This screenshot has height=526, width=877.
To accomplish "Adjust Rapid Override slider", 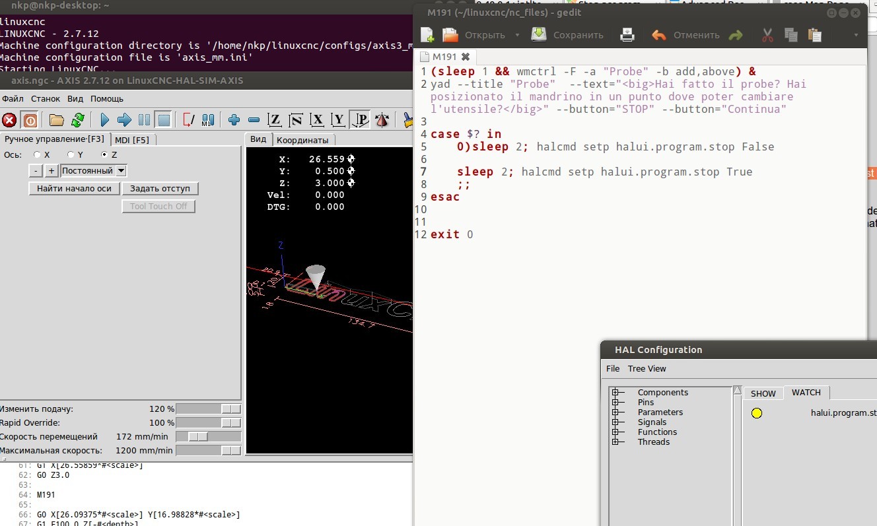I will coord(208,423).
